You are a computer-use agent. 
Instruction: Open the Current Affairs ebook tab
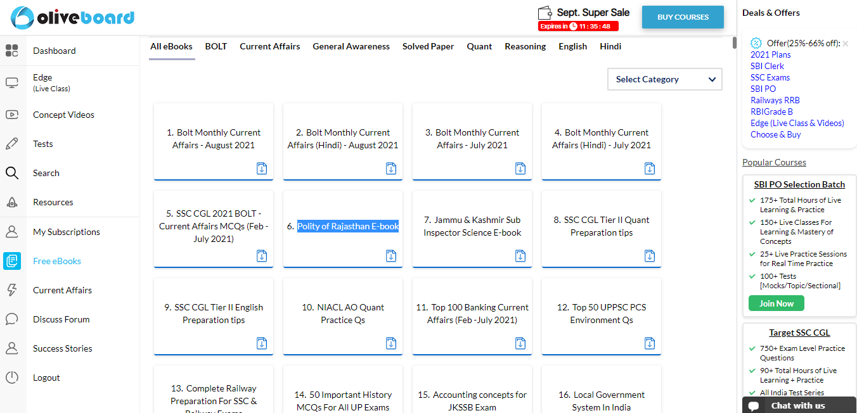coord(270,46)
